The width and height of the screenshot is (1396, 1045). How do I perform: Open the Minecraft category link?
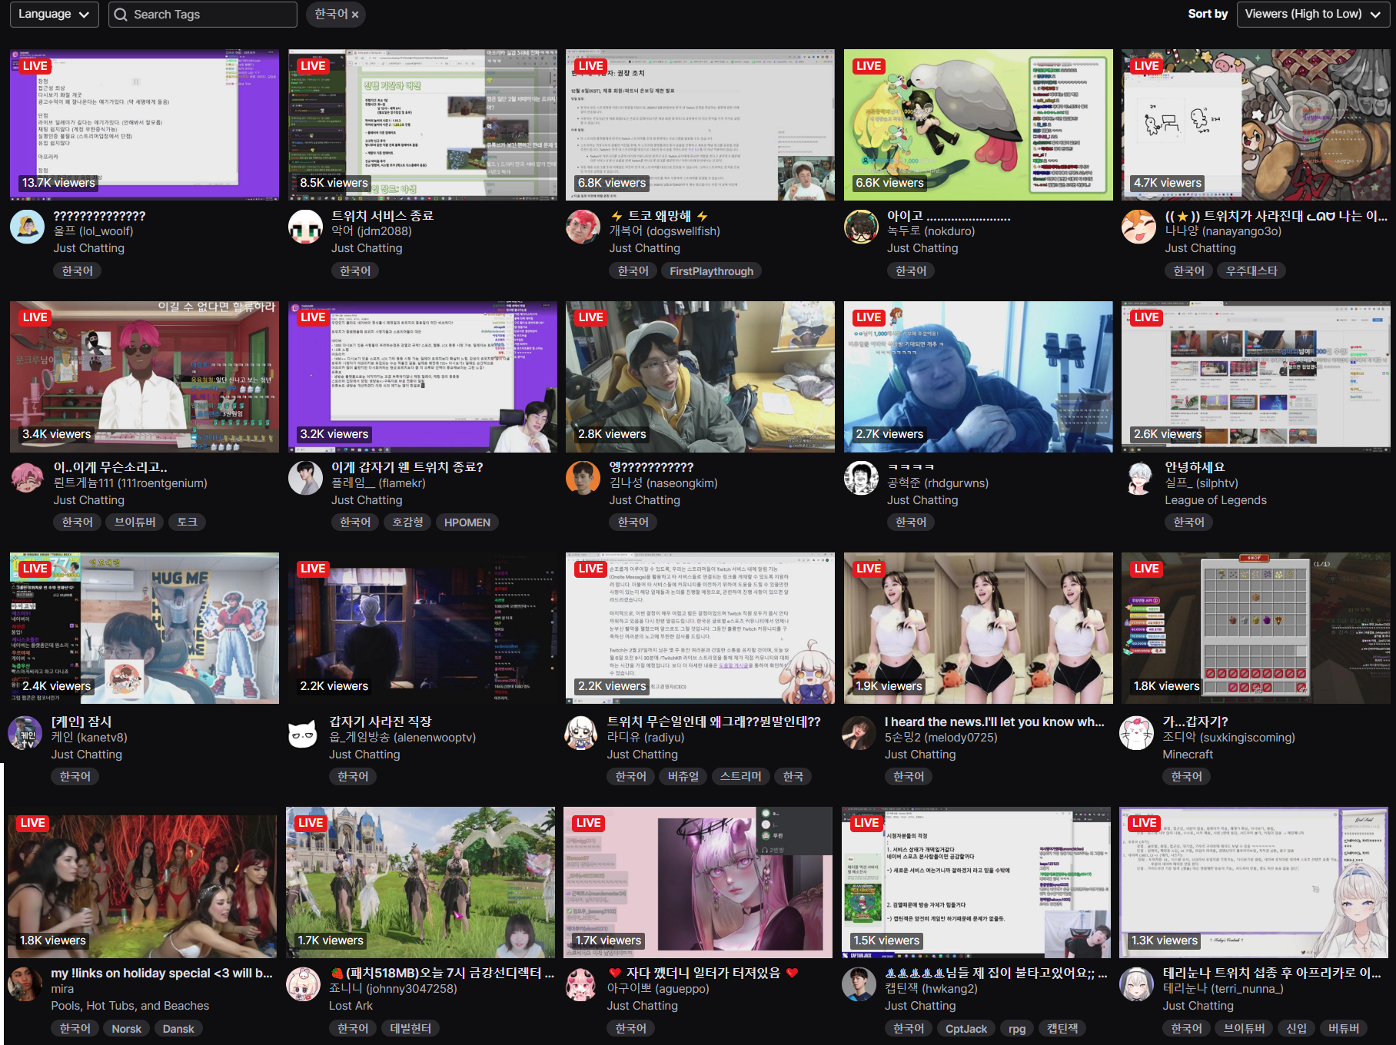pyautogui.click(x=1187, y=755)
